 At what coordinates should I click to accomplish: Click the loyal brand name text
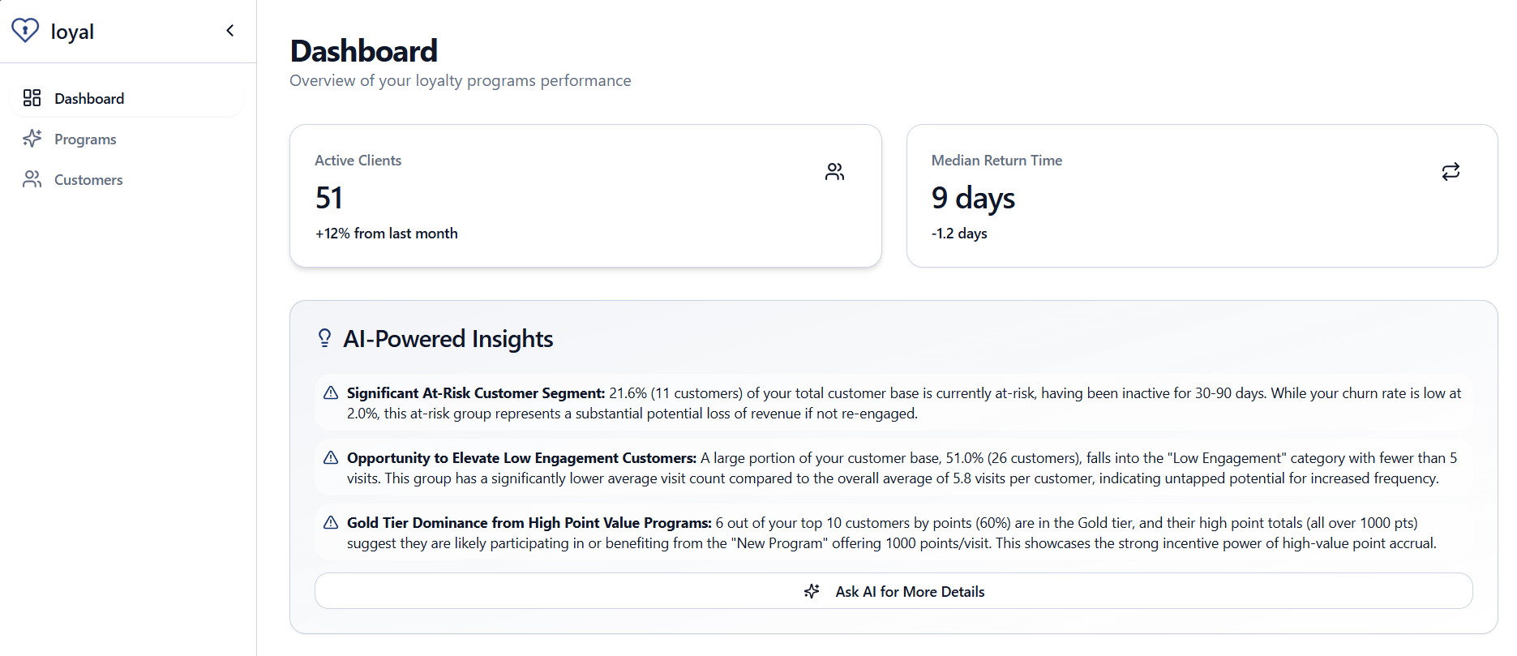coord(72,32)
